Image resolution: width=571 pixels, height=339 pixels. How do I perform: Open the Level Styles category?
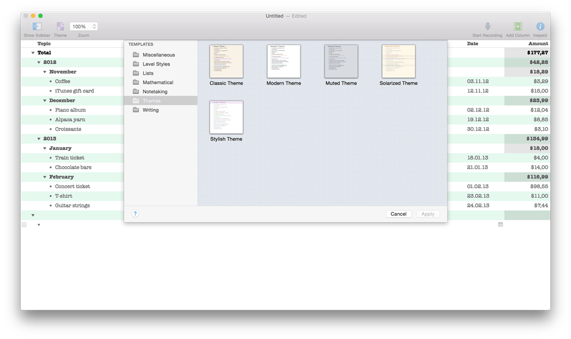(x=160, y=64)
